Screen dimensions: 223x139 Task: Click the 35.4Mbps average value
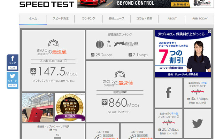pyautogui.click(x=199, y=99)
